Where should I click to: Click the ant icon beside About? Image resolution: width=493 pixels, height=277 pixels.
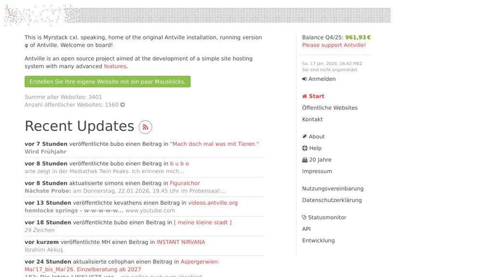pos(304,136)
